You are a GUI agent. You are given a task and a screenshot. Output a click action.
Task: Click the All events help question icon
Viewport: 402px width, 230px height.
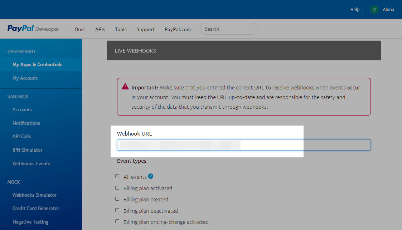[x=151, y=176]
